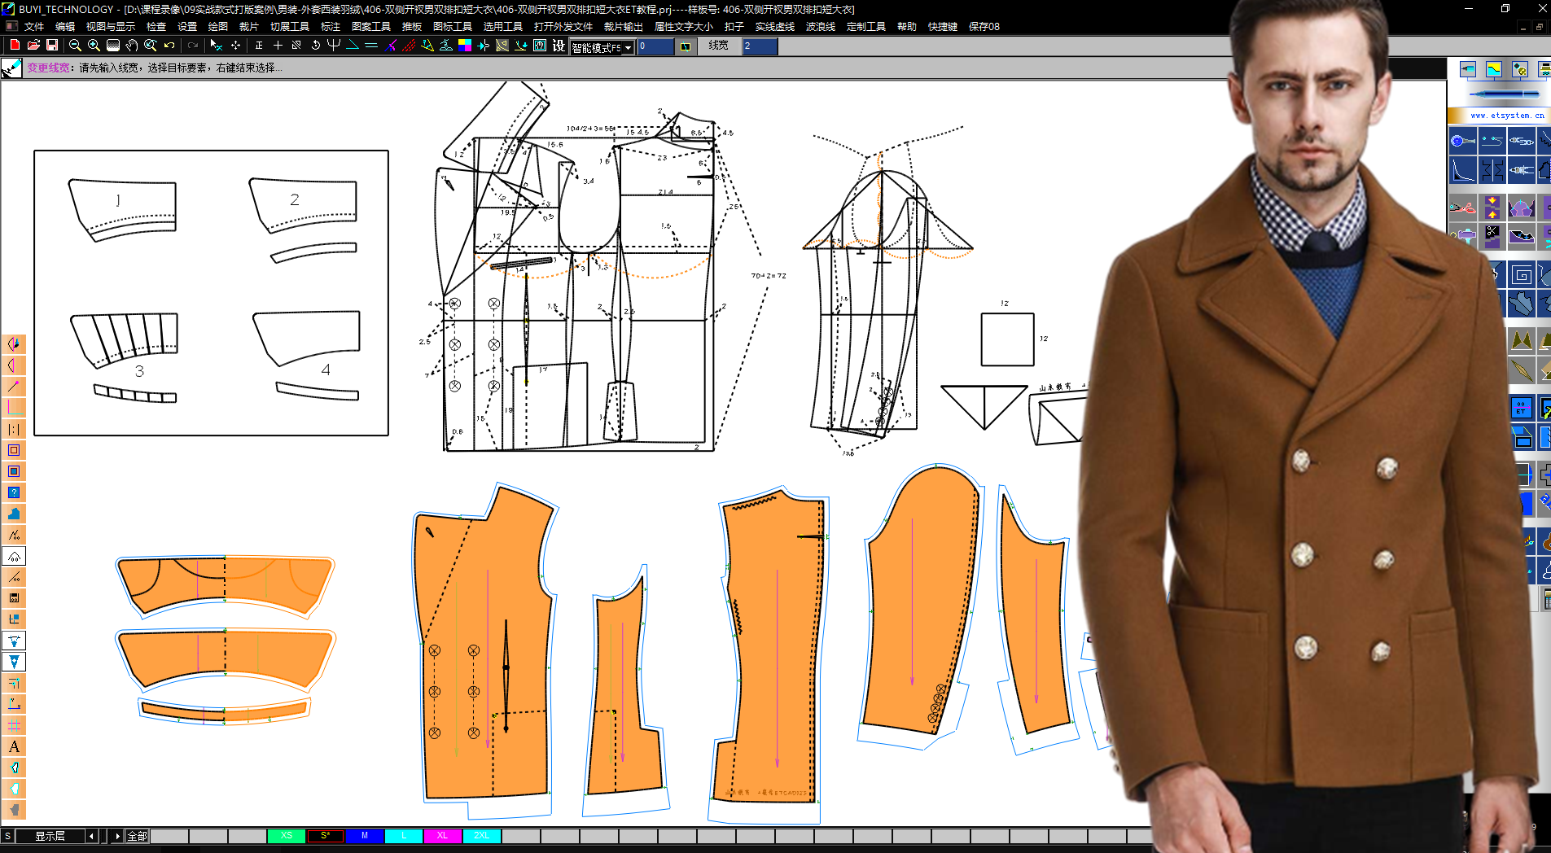The height and width of the screenshot is (853, 1551).
Task: Click the parallel lines tool icon
Action: coord(371,46)
